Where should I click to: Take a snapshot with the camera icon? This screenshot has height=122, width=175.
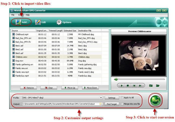point(151,85)
